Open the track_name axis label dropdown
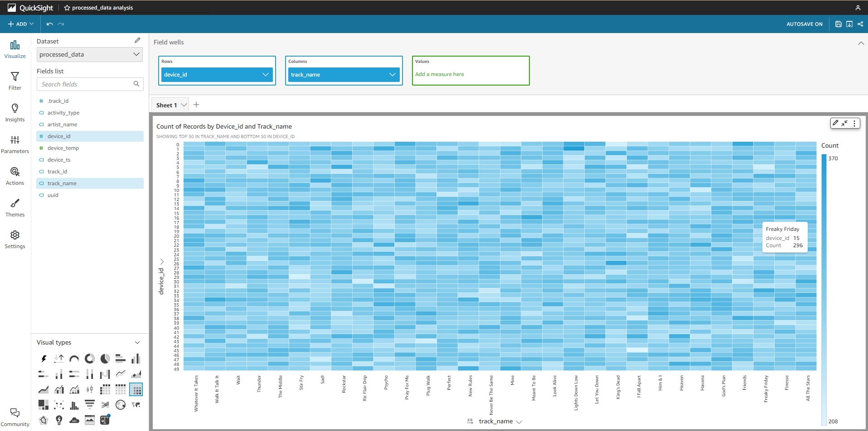Viewport: 868px width, 431px height. (x=519, y=422)
